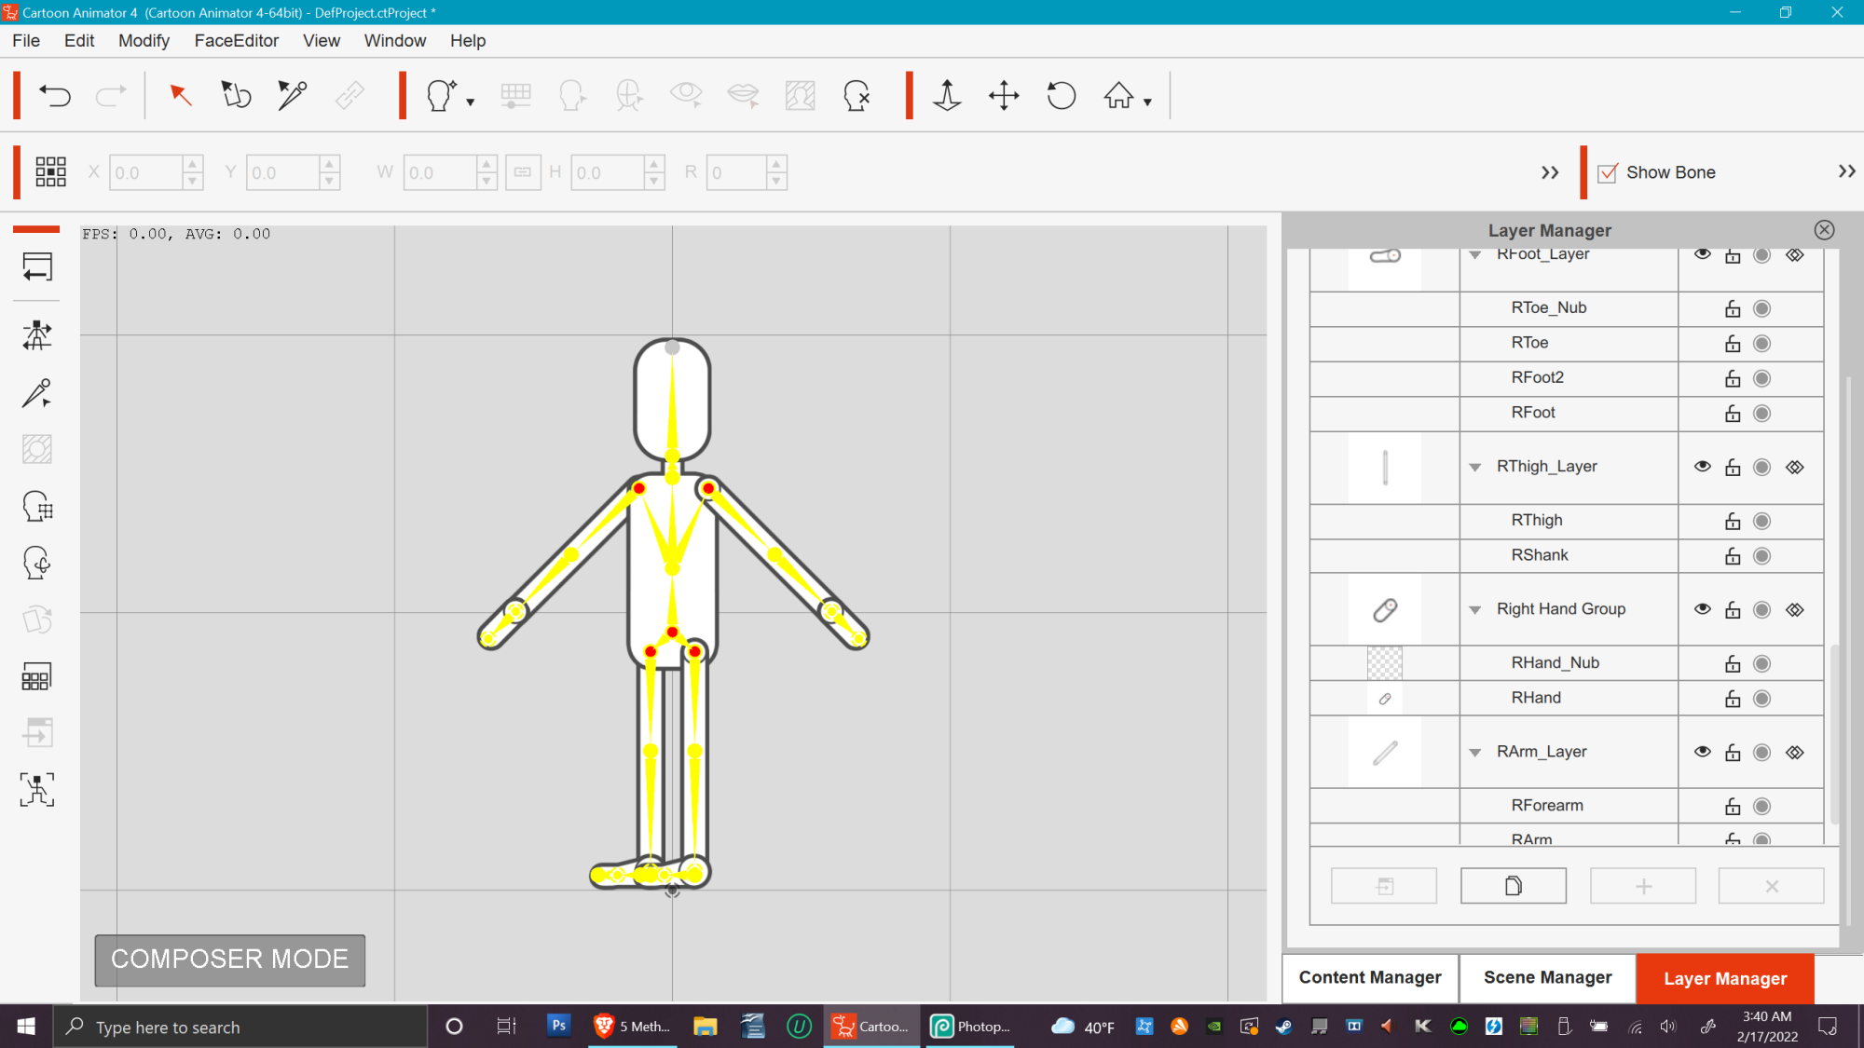Open File Explorer from the taskbar
The height and width of the screenshot is (1048, 1864).
tap(705, 1027)
